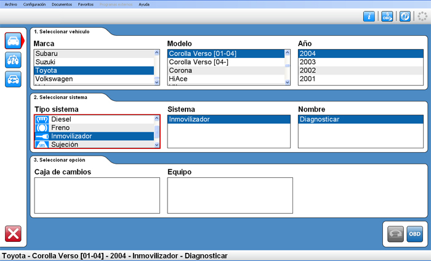Click the grayed Programas externos menu
431x261 pixels.
pyautogui.click(x=116, y=4)
